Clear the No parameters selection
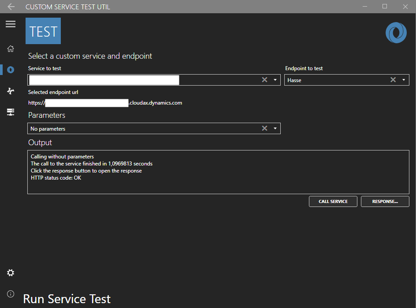This screenshot has height=308, width=416. coord(264,128)
